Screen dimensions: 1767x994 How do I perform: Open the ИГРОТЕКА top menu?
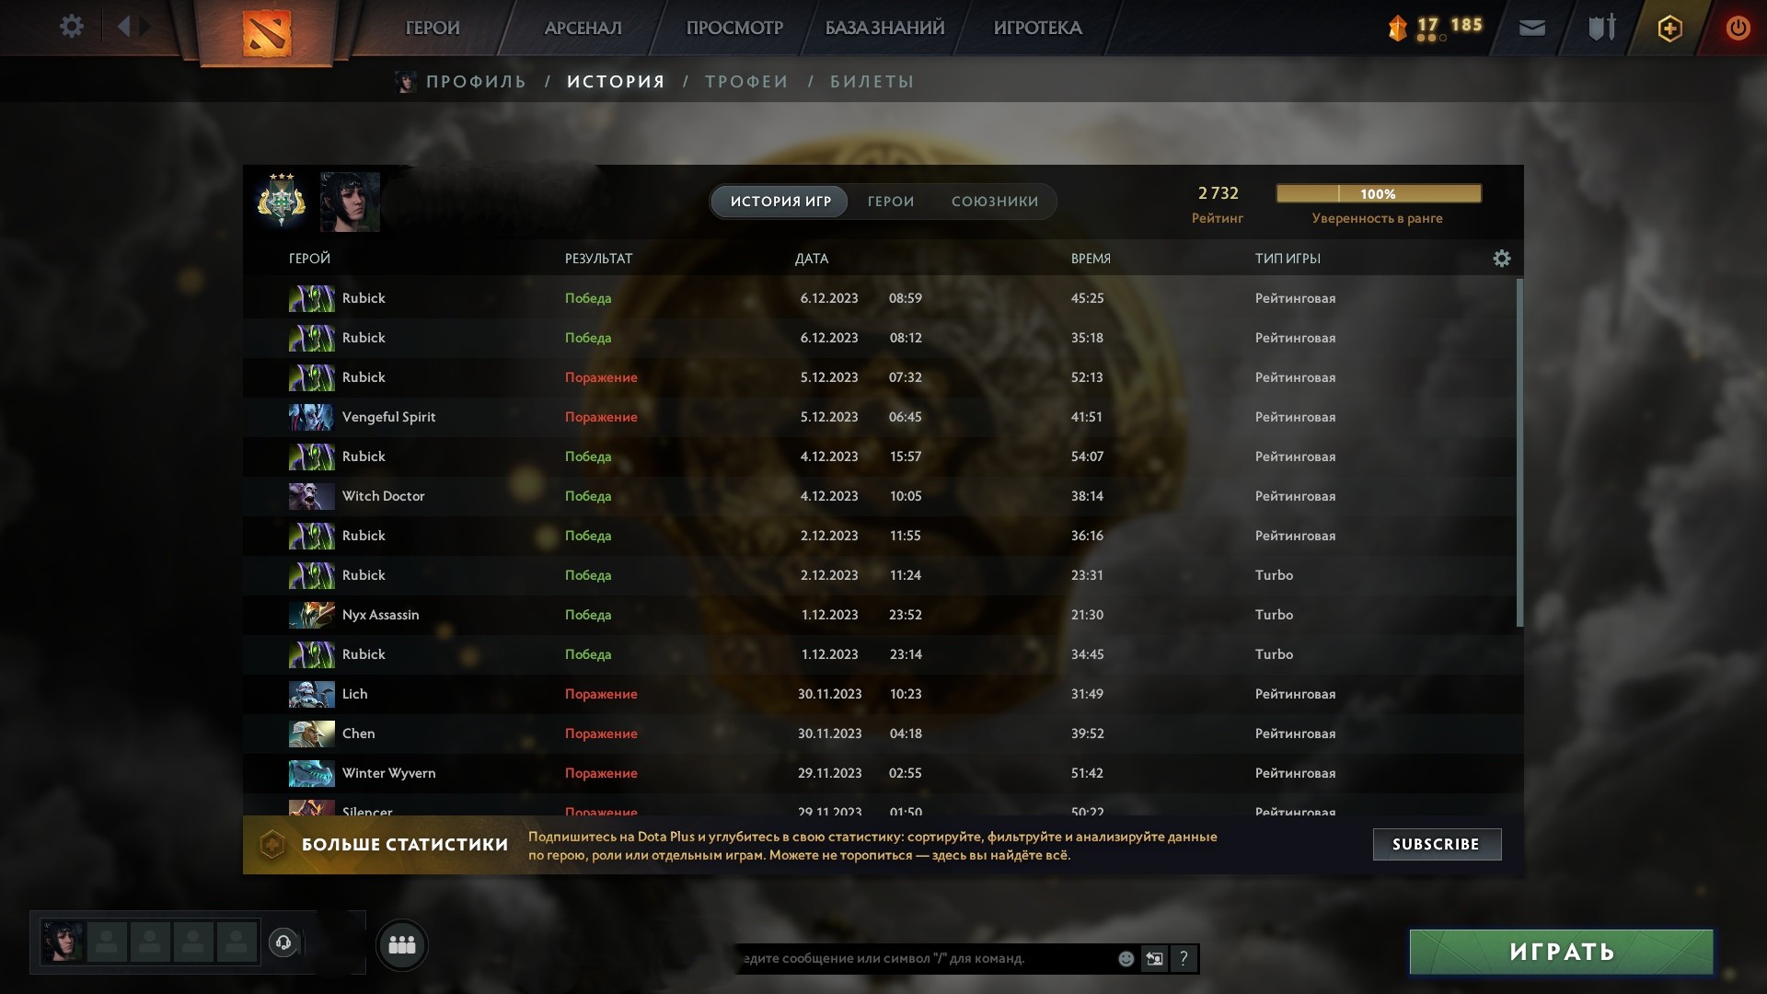[1037, 28]
